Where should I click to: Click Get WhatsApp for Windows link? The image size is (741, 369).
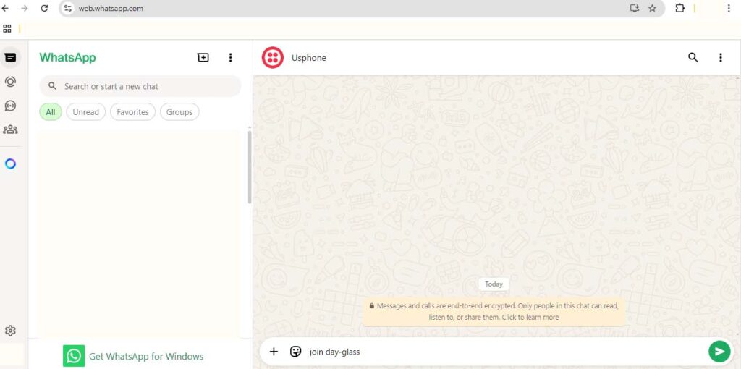(x=146, y=356)
